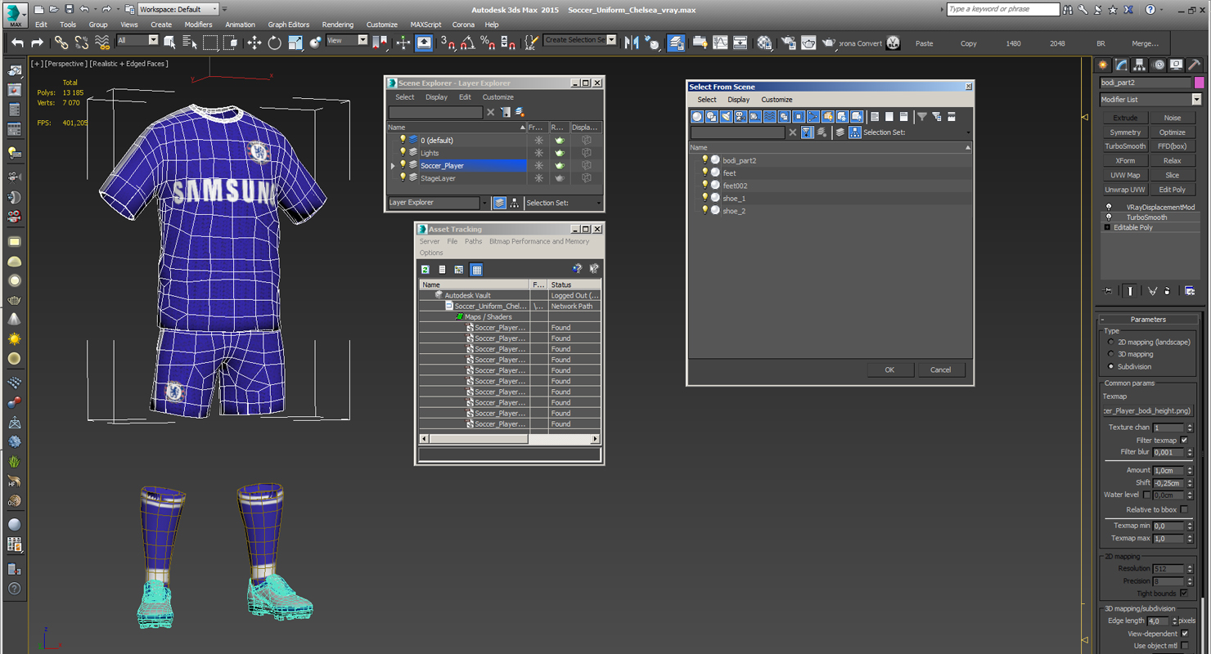This screenshot has width=1211, height=654.
Task: Click the Unlink Selection icon
Action: pos(82,43)
